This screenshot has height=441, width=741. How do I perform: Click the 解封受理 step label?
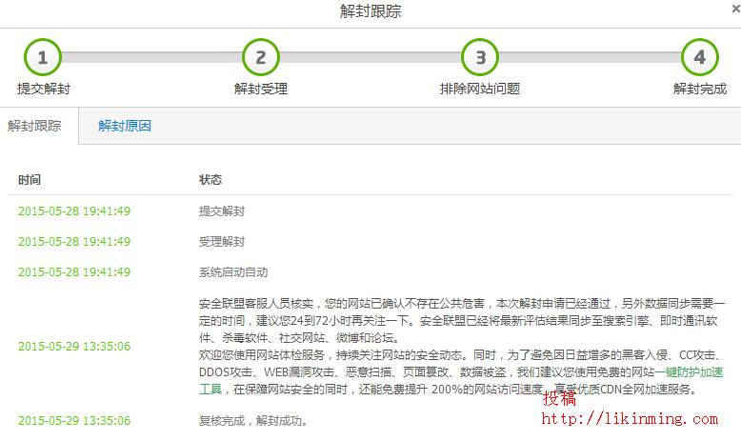[261, 89]
